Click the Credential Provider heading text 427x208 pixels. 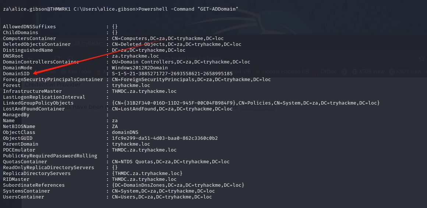[53, 84]
